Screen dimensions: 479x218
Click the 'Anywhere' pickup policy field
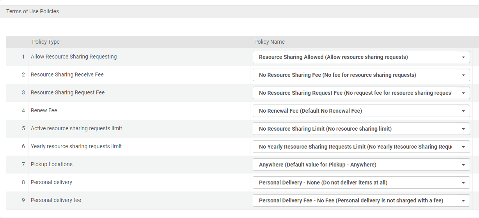coord(354,165)
